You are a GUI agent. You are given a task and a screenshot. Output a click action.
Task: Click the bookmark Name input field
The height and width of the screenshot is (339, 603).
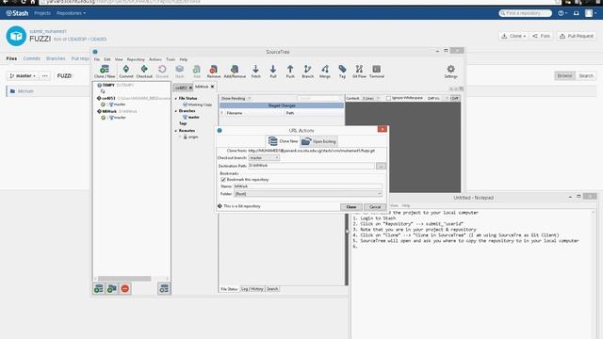(308, 186)
